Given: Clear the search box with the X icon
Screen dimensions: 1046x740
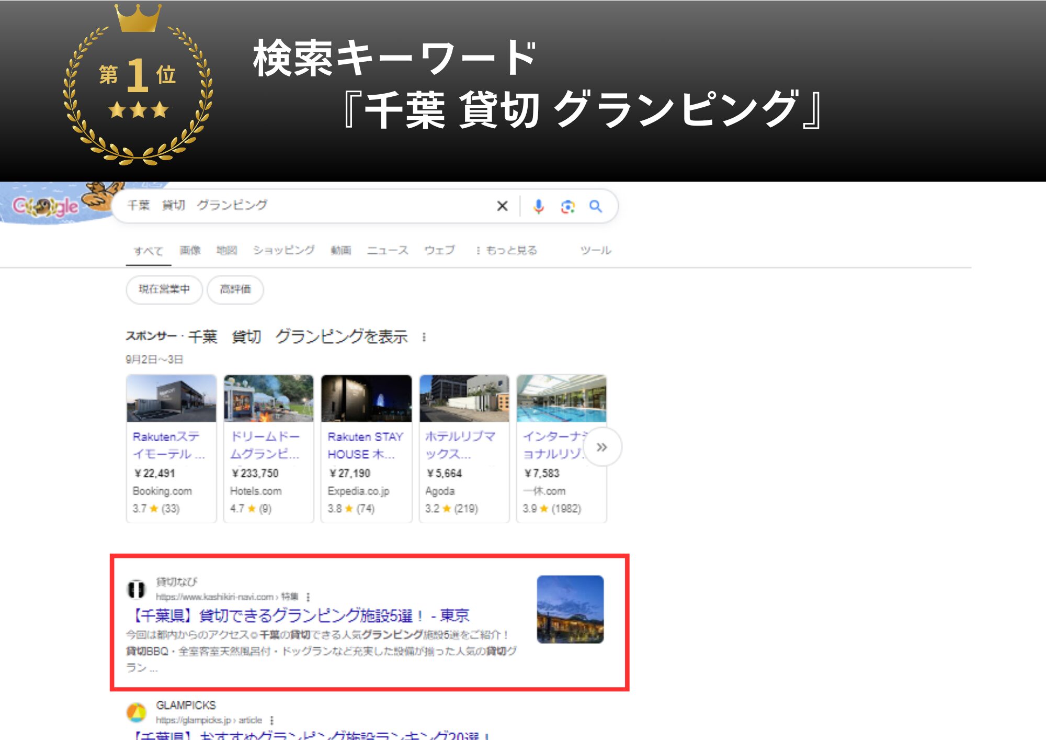Looking at the screenshot, I should pos(502,206).
